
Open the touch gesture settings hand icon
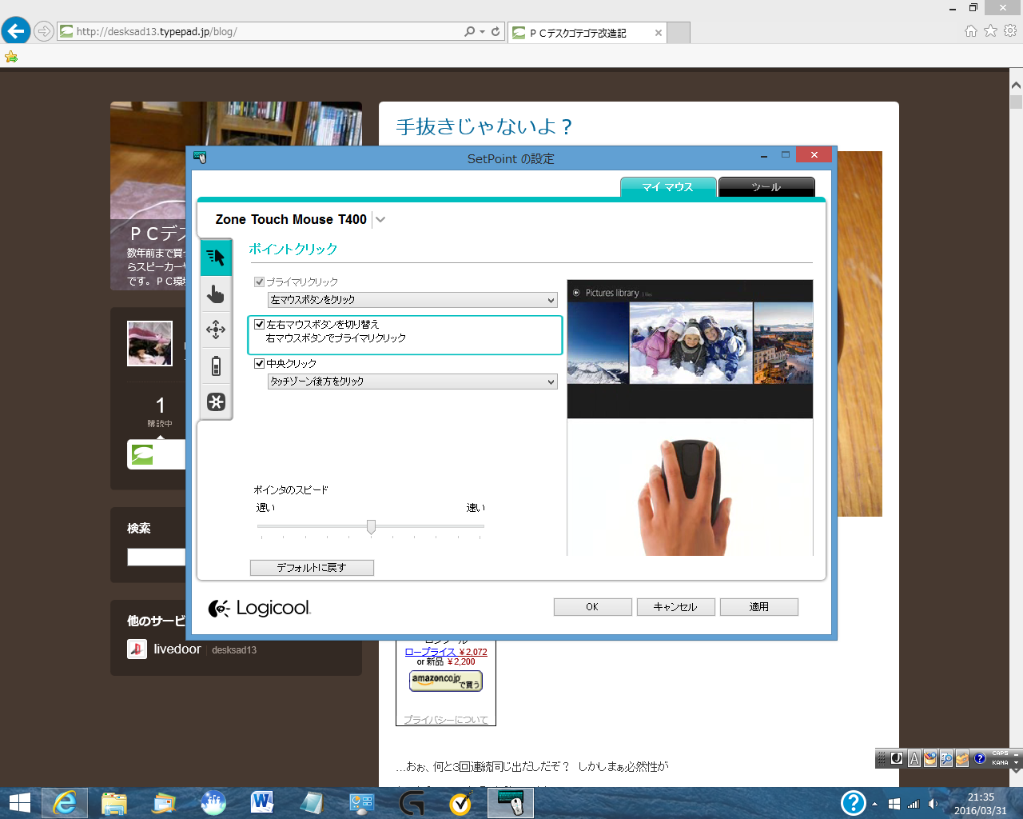tap(216, 294)
